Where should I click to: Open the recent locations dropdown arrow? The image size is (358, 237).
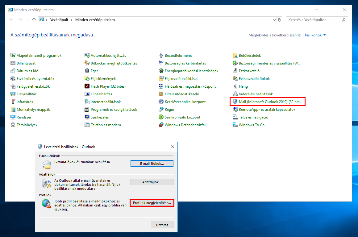[27, 20]
